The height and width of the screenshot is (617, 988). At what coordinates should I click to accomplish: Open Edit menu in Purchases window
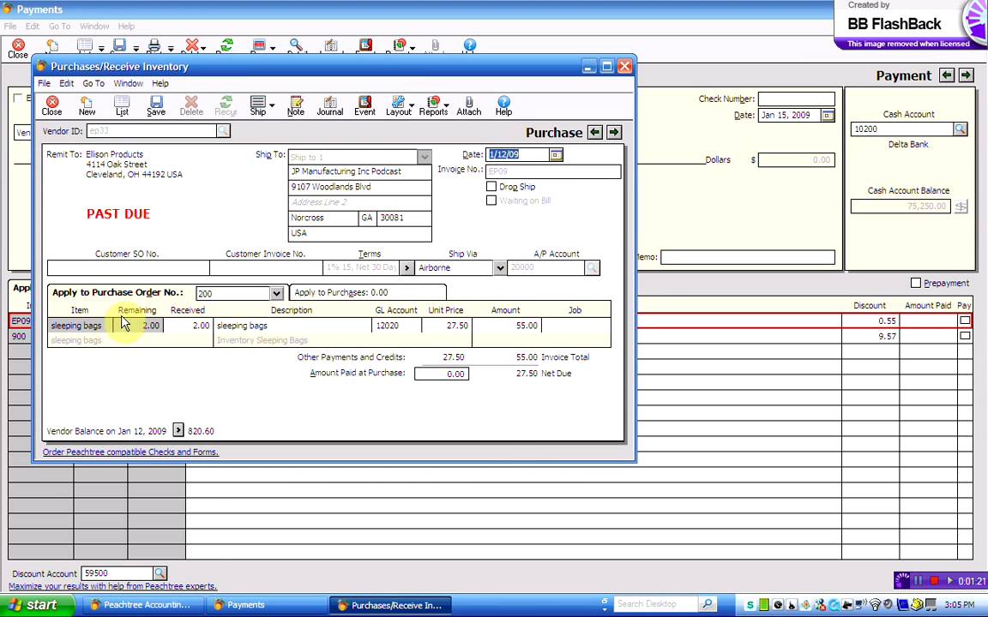(66, 83)
